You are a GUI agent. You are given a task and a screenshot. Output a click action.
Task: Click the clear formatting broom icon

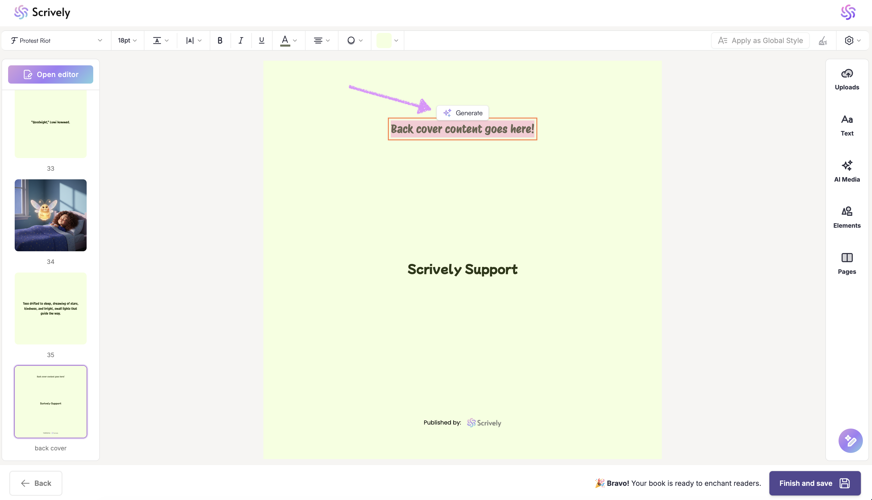point(823,41)
